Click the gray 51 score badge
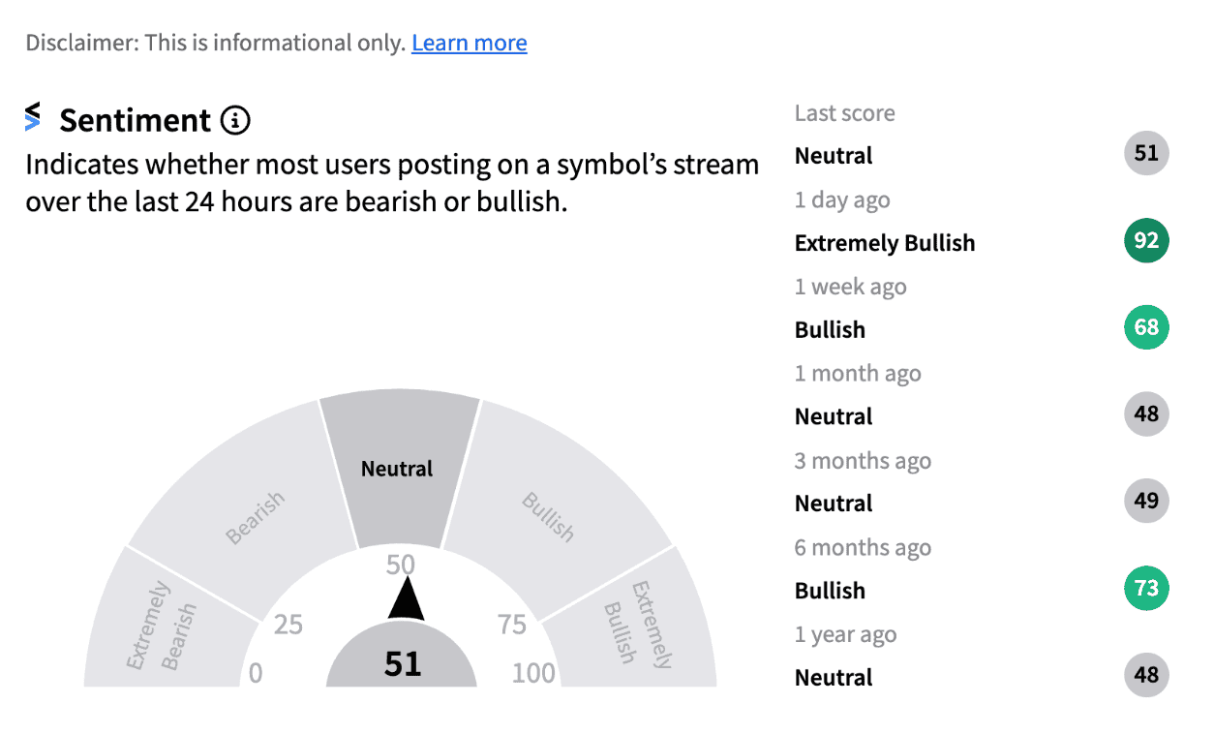Viewport: 1214px width, 734px height. [1145, 153]
